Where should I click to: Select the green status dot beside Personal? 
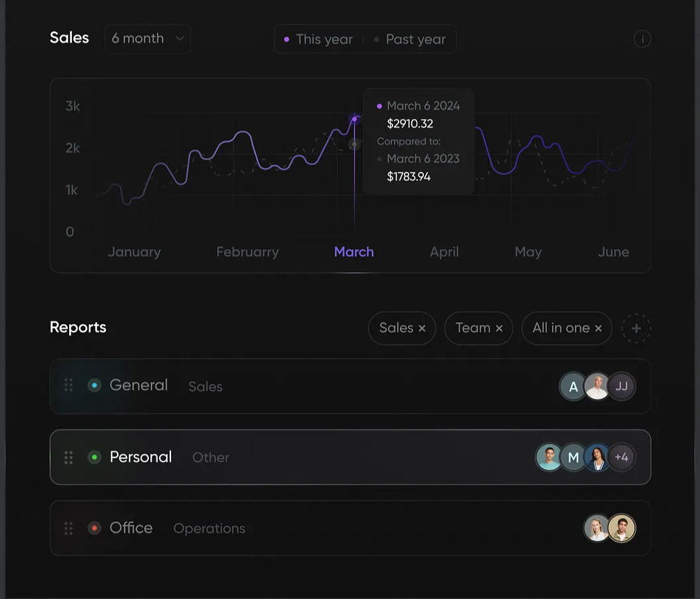point(94,457)
